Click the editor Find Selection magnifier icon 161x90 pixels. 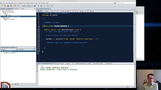pyautogui.click(x=61, y=11)
